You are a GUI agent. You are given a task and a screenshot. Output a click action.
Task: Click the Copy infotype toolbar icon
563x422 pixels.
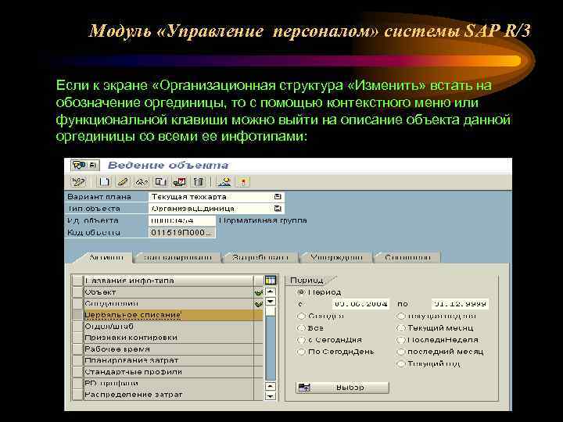pos(160,182)
